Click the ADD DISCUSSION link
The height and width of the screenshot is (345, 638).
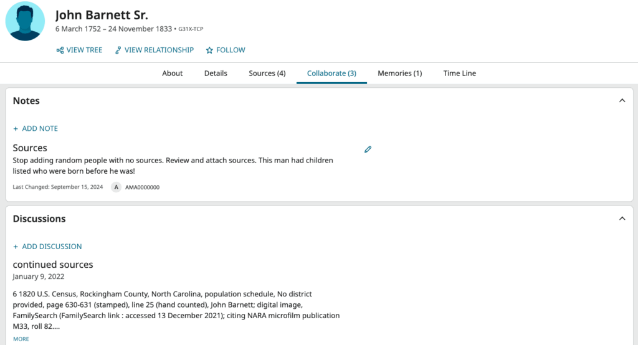(52, 247)
